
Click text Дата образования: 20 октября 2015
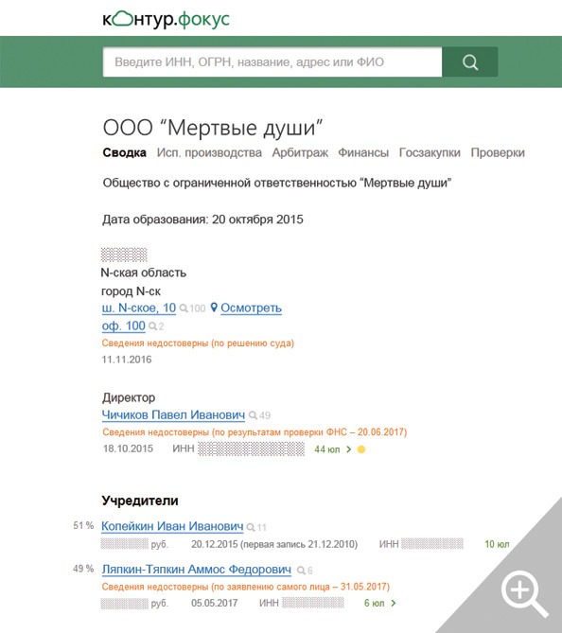click(x=202, y=220)
